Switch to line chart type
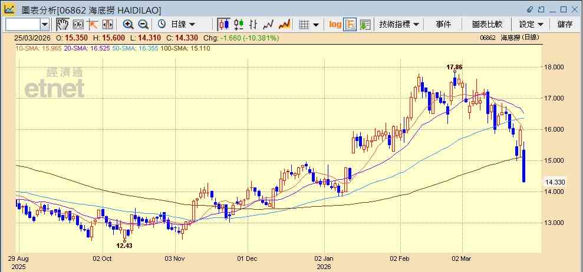The width and height of the screenshot is (583, 272). pos(268,25)
